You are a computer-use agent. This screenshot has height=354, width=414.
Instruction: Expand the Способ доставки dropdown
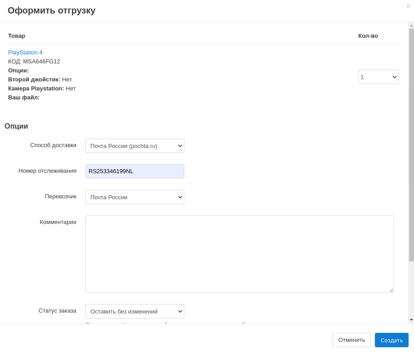135,146
